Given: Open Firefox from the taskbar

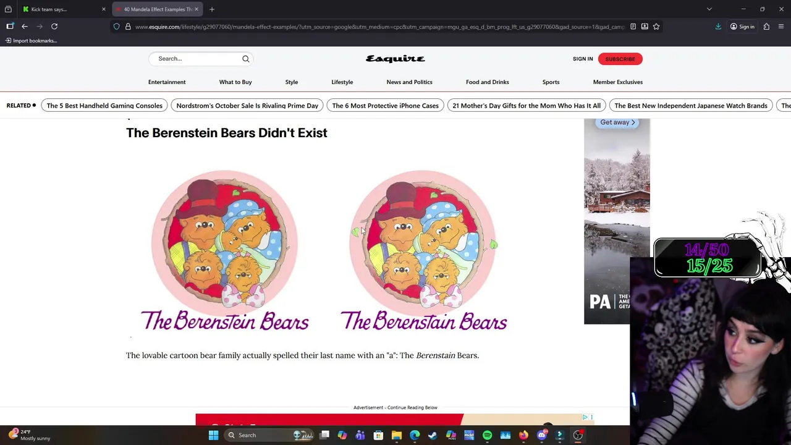Looking at the screenshot, I should click(x=523, y=435).
